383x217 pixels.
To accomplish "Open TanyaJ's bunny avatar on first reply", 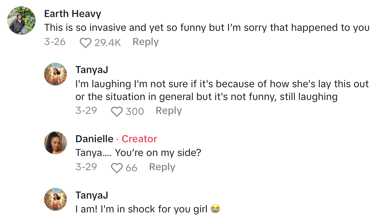I will (x=55, y=74).
